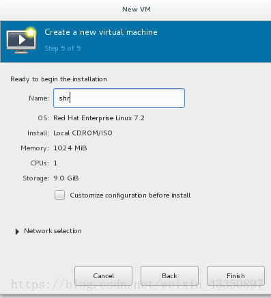Click the 'Create a new virtual machine' heading

[x=101, y=32]
